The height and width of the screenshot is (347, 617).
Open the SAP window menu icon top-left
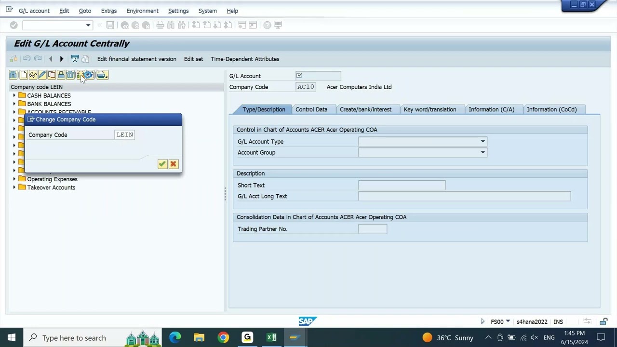[9, 10]
